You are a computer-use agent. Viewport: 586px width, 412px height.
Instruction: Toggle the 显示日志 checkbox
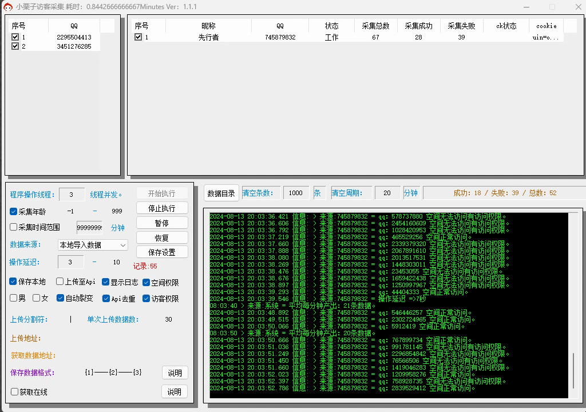click(x=106, y=282)
